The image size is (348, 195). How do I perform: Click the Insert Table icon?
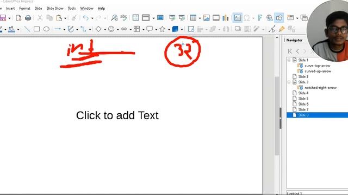(194, 18)
